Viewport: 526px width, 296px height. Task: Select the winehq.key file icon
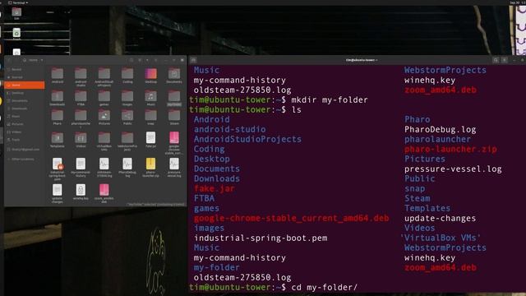click(x=81, y=190)
